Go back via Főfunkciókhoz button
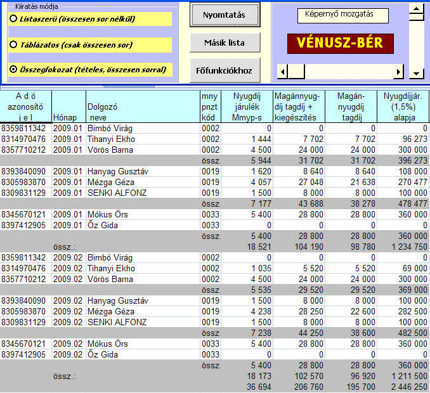Viewport: 430px width, 393px height. tap(225, 70)
